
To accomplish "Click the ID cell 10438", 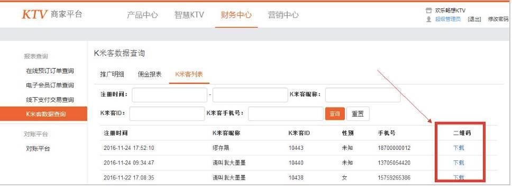I will coord(296,178).
